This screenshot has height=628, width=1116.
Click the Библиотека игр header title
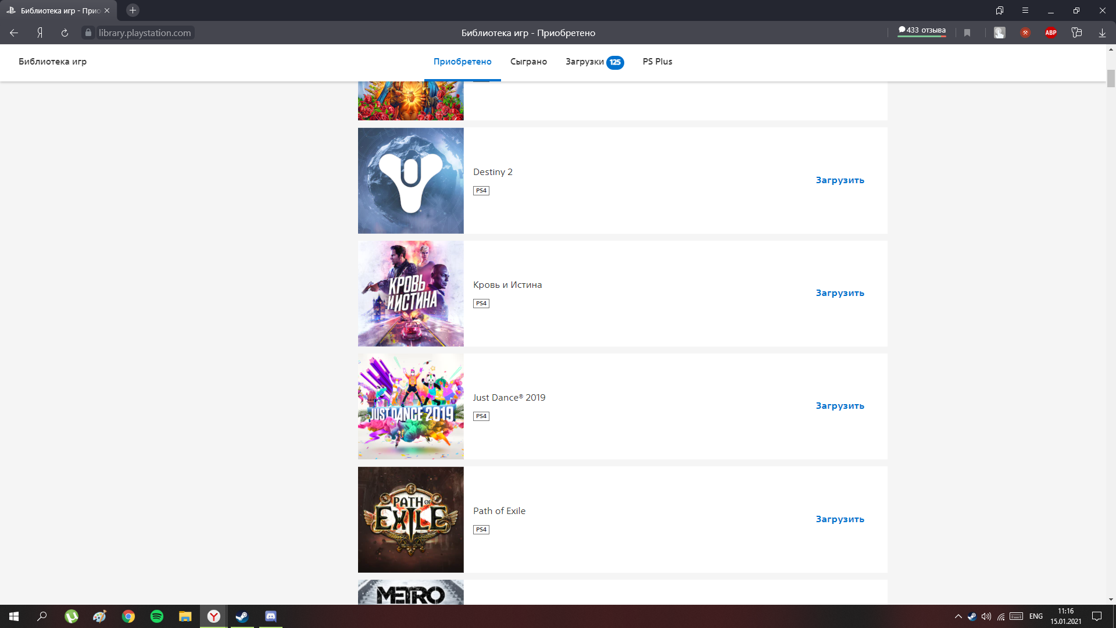pyautogui.click(x=52, y=62)
